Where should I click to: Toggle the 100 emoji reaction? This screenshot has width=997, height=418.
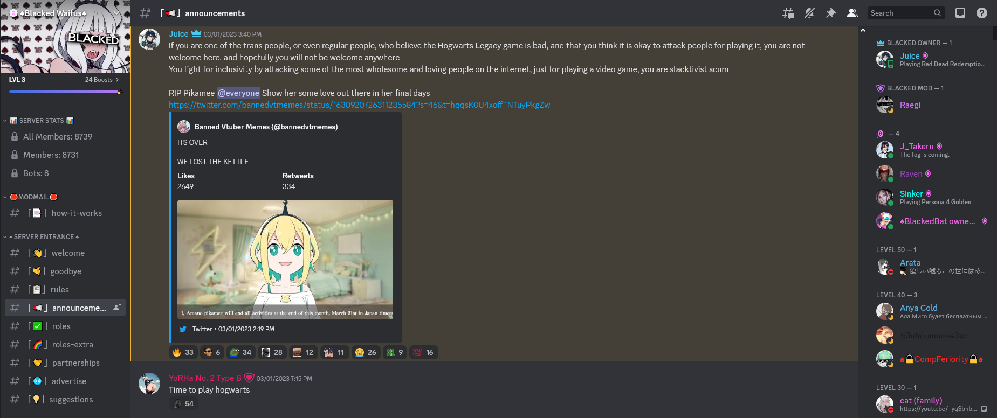click(x=423, y=352)
